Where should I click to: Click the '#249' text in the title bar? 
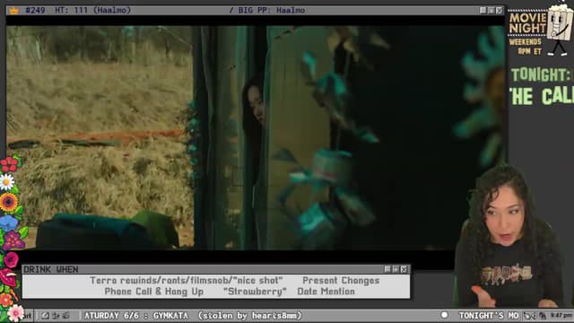click(x=36, y=10)
